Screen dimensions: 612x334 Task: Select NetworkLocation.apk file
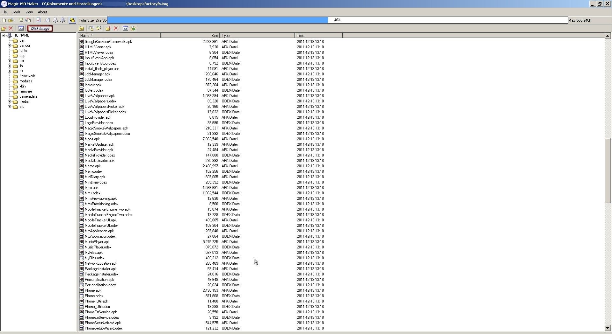(101, 263)
